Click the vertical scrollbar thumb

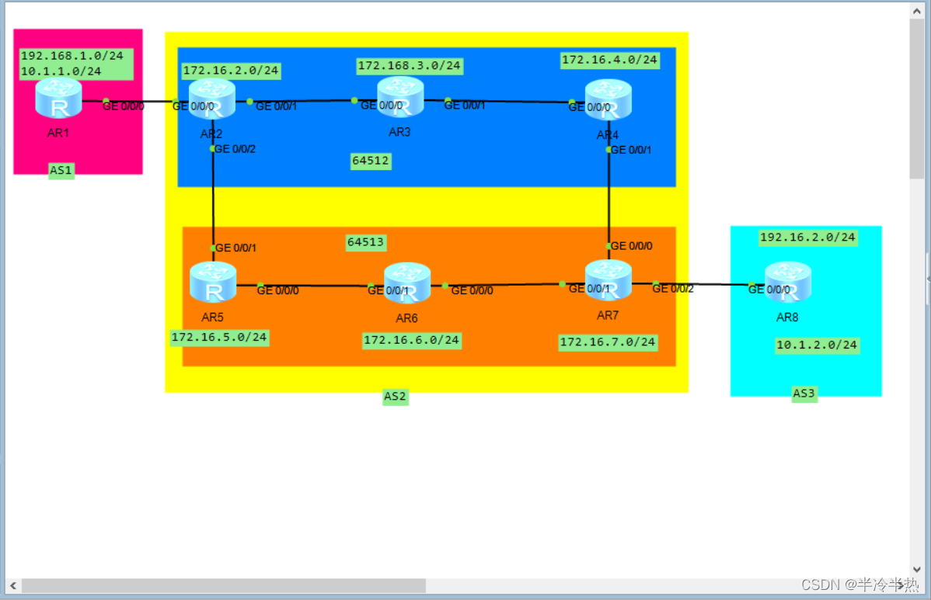[917, 99]
